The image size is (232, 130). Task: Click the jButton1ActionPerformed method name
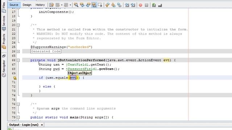point(81,60)
